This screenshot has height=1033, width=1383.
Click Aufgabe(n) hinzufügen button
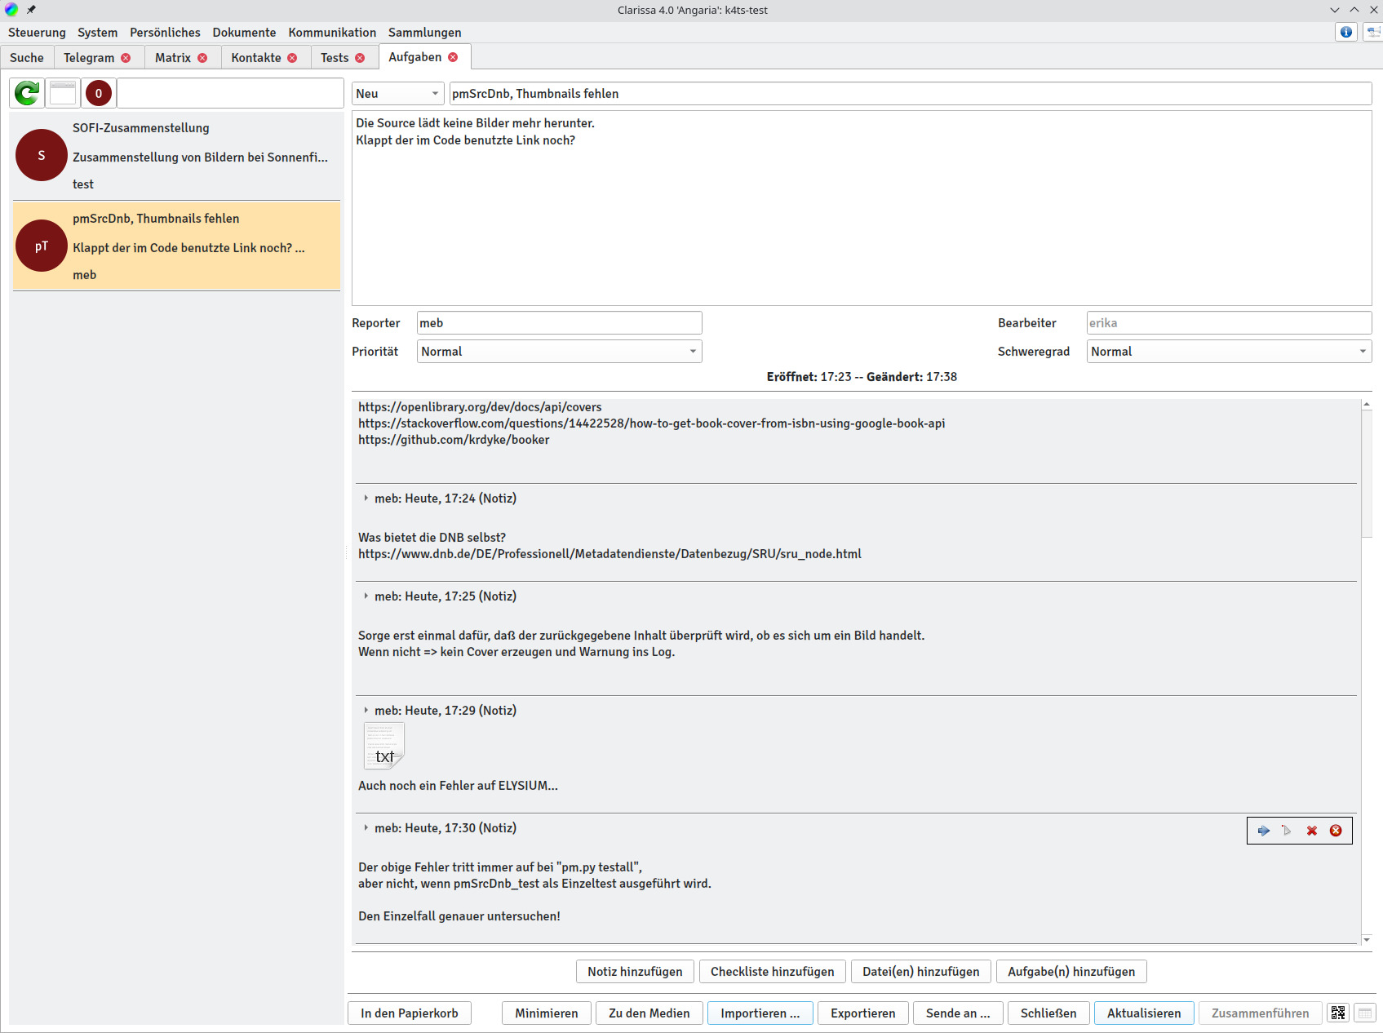coord(1071,972)
